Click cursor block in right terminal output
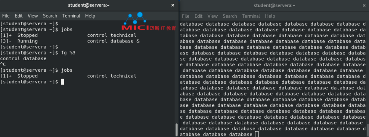The width and height of the screenshot is (369, 137). (x=257, y=134)
